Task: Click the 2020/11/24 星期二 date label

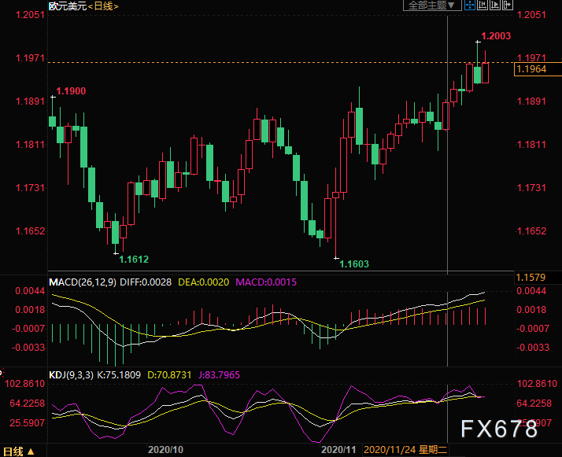Action: tap(403, 451)
